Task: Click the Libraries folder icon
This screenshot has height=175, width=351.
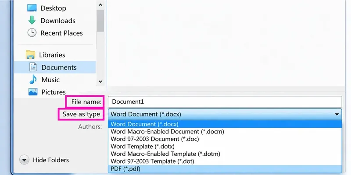Action: point(30,55)
